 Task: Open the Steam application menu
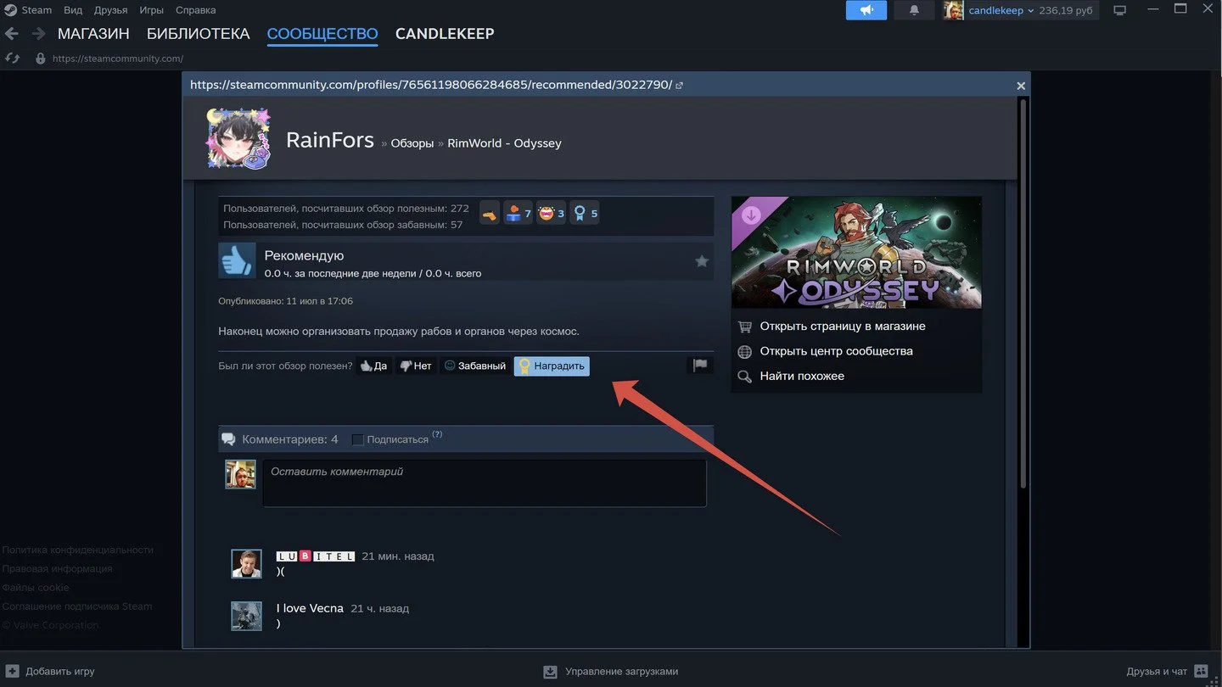(x=28, y=10)
